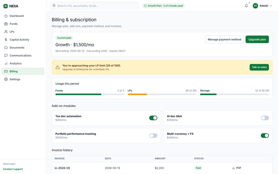The height and width of the screenshot is (174, 278).
Task: Click the DATE column header
Action: 108,159
